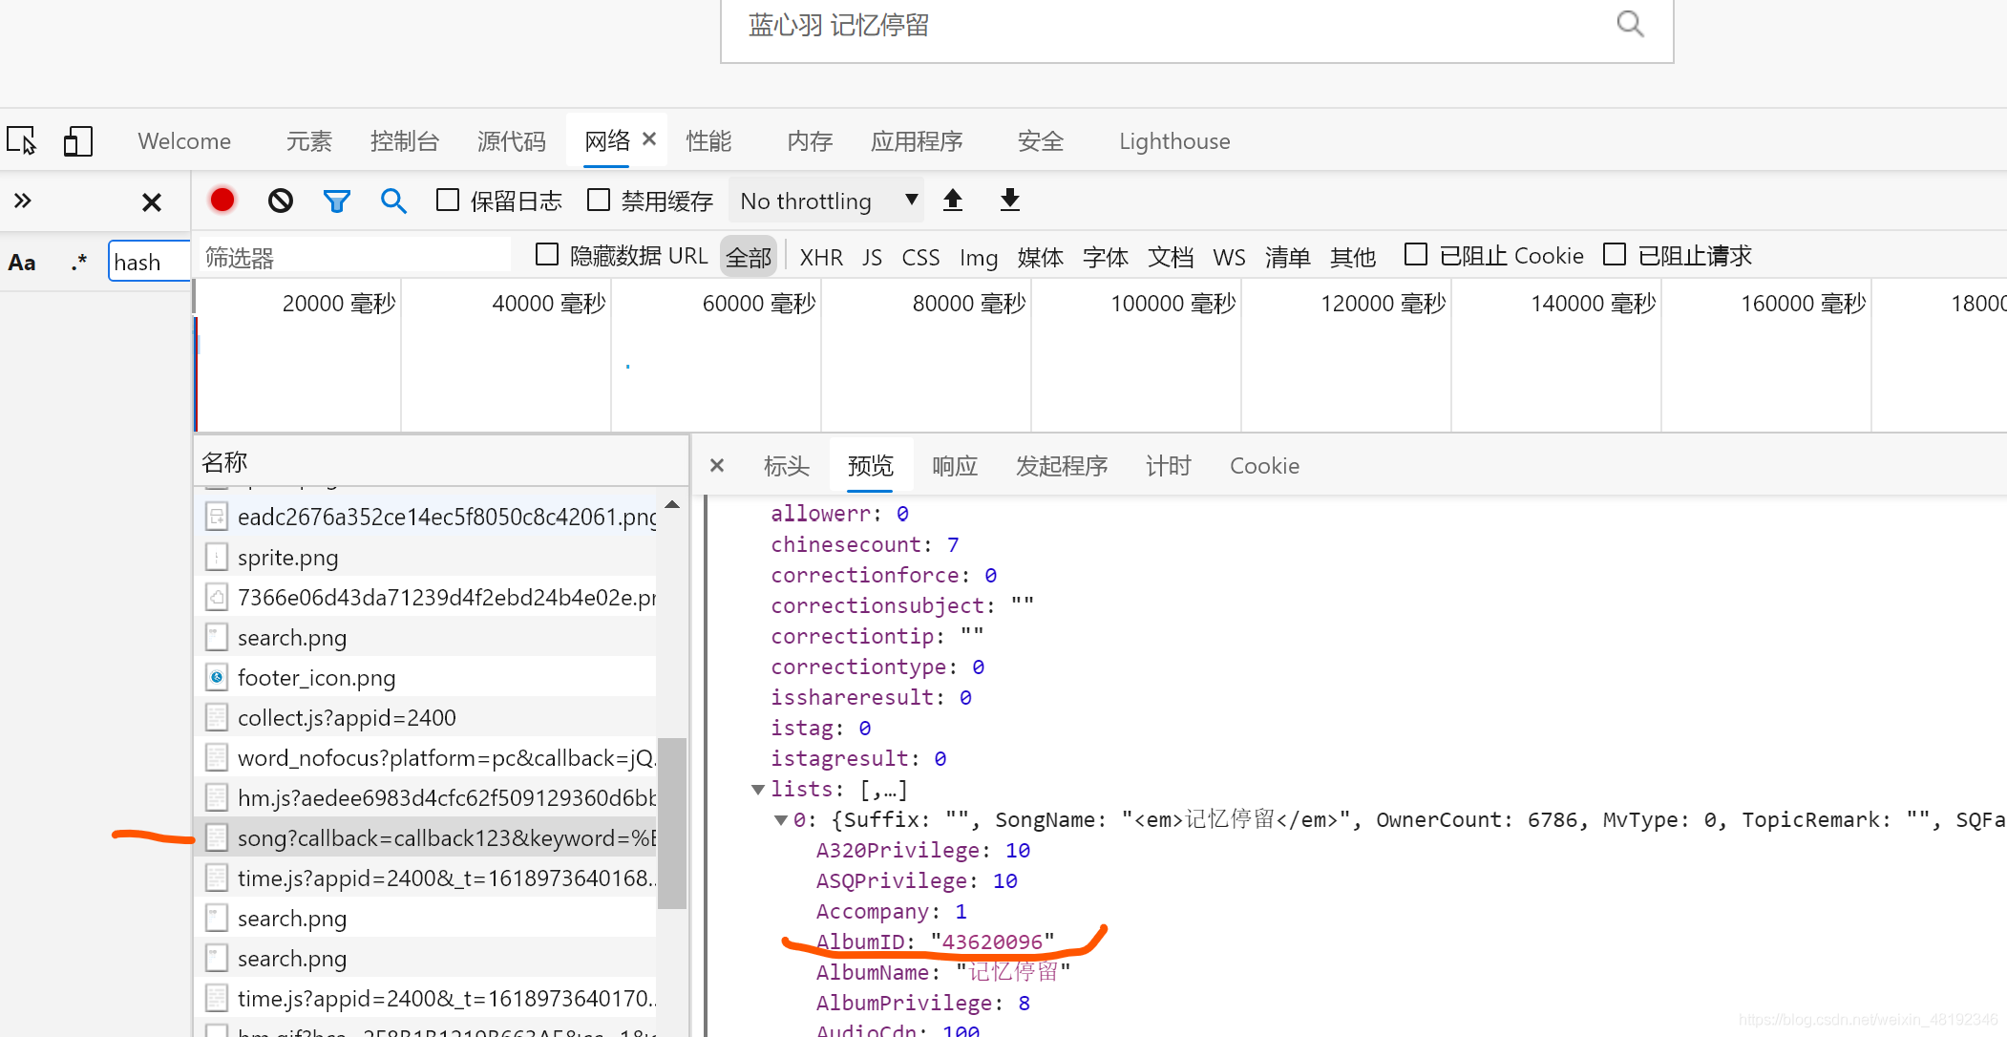The image size is (2007, 1037).
Task: Filter requests by Img
Action: click(979, 257)
